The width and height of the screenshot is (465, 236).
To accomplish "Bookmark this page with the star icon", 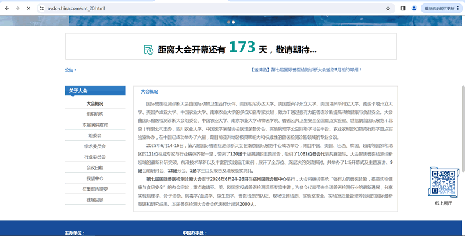I will (388, 9).
